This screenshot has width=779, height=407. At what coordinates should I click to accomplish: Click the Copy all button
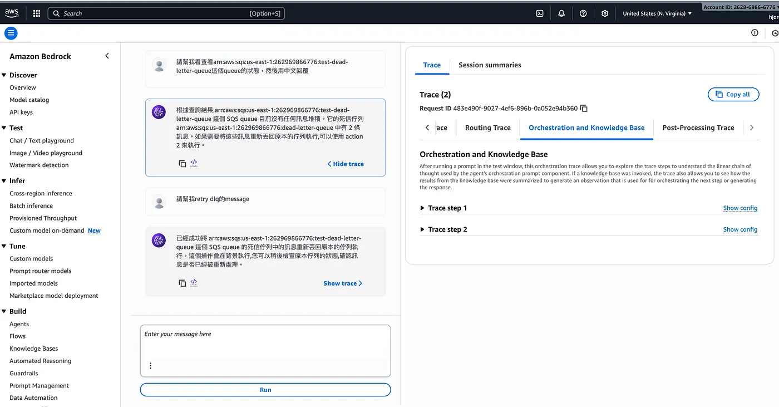coord(733,95)
